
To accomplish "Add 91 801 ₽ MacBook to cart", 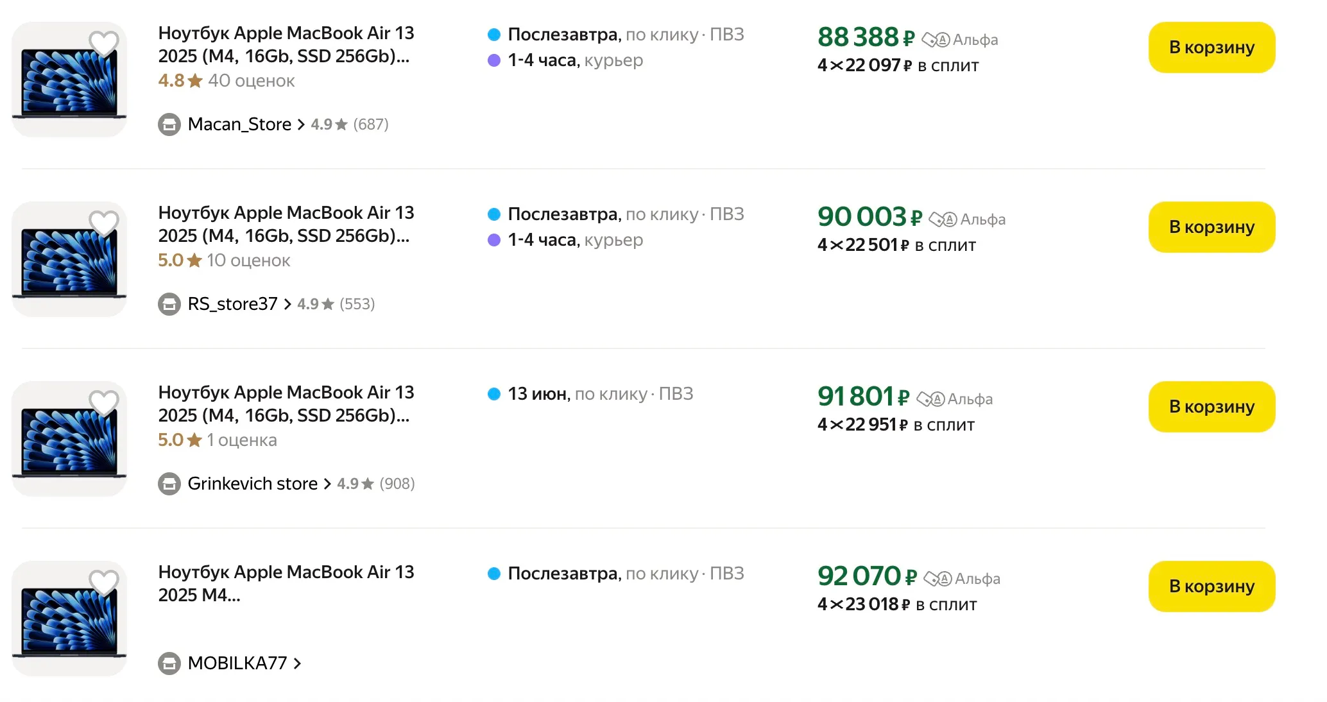I will click(x=1211, y=407).
